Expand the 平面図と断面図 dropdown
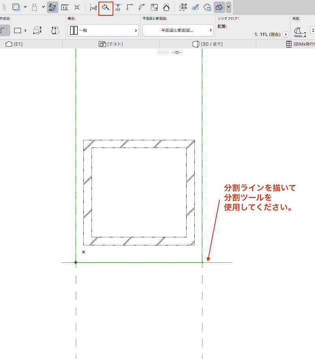Image resolution: width=315 pixels, height=359 pixels. (x=178, y=30)
